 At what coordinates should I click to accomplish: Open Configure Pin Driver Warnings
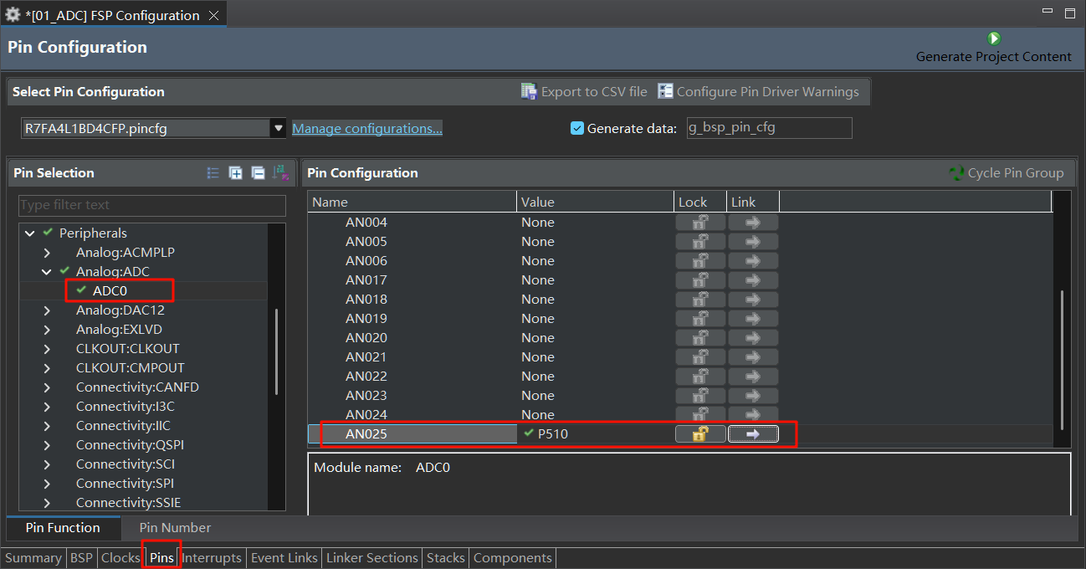[758, 92]
